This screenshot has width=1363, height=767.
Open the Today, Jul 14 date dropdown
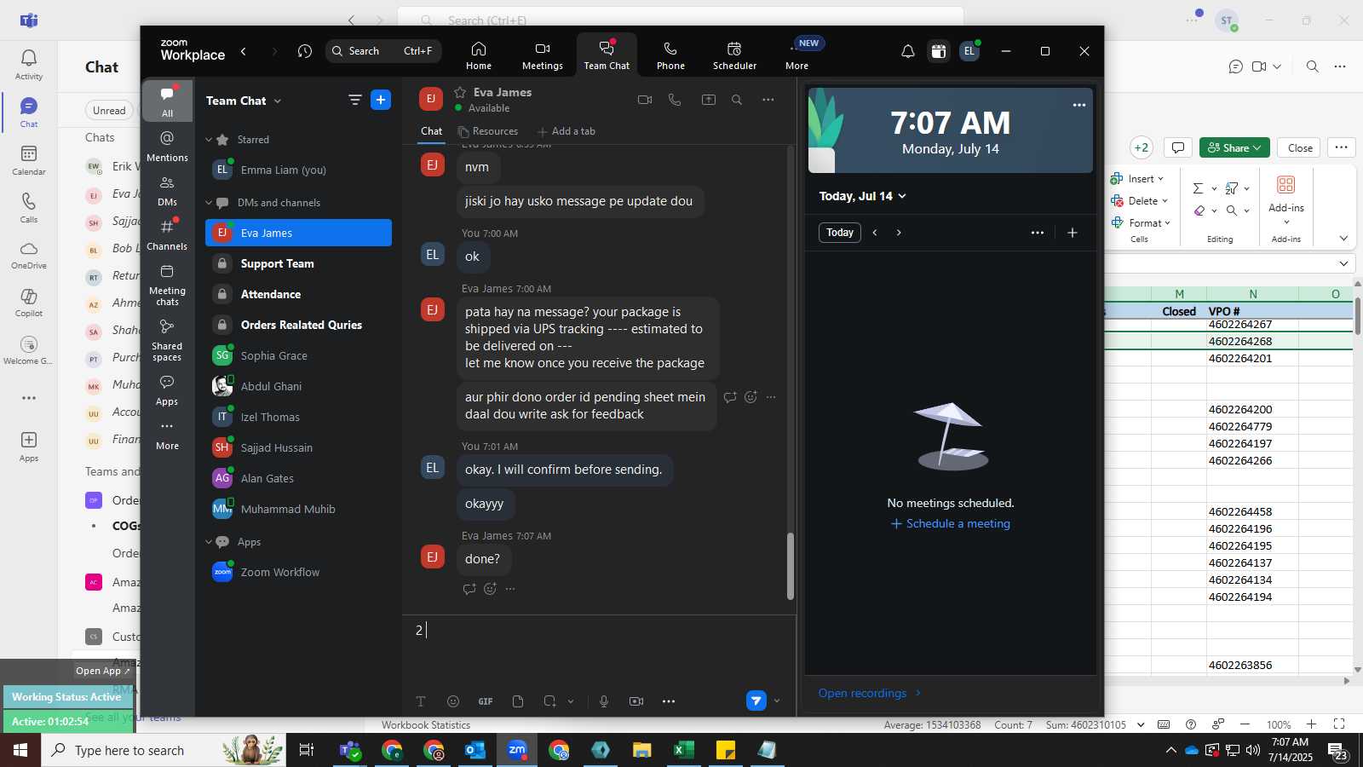coord(863,196)
